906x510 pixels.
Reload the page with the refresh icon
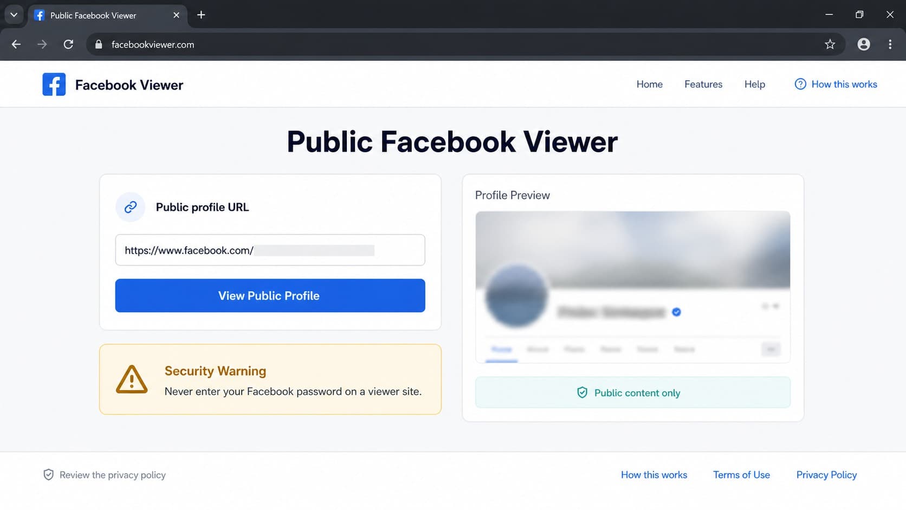point(68,44)
